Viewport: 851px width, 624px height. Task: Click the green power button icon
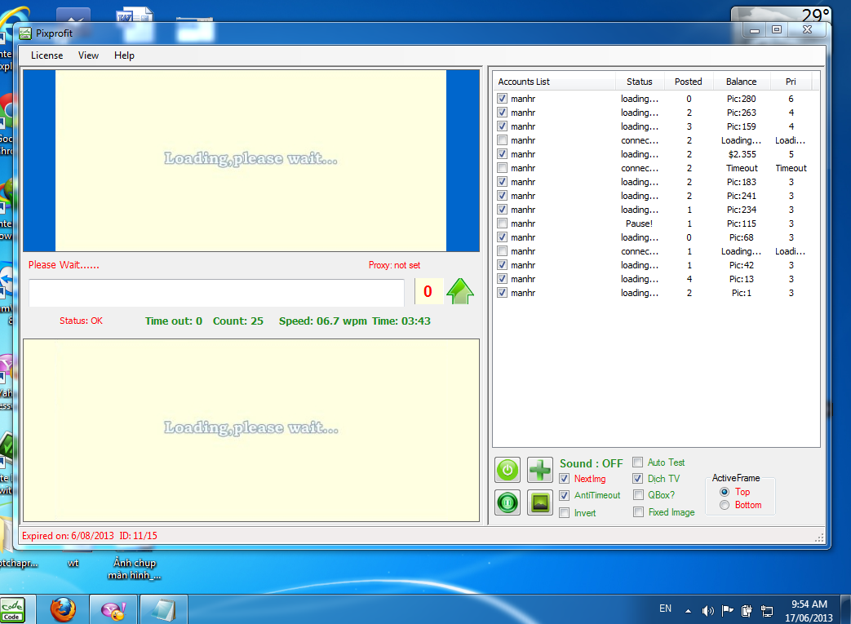coord(507,470)
